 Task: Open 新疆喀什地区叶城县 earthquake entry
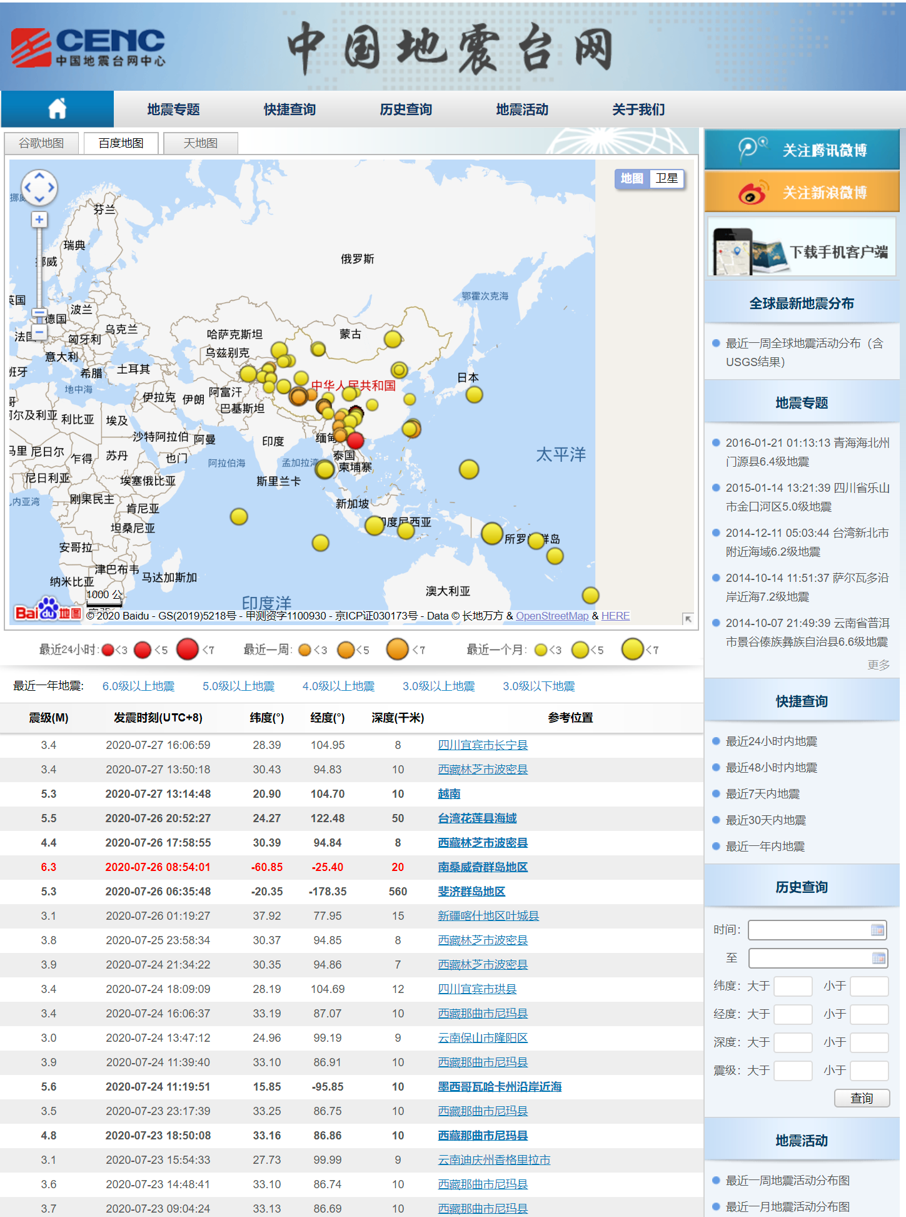click(488, 916)
